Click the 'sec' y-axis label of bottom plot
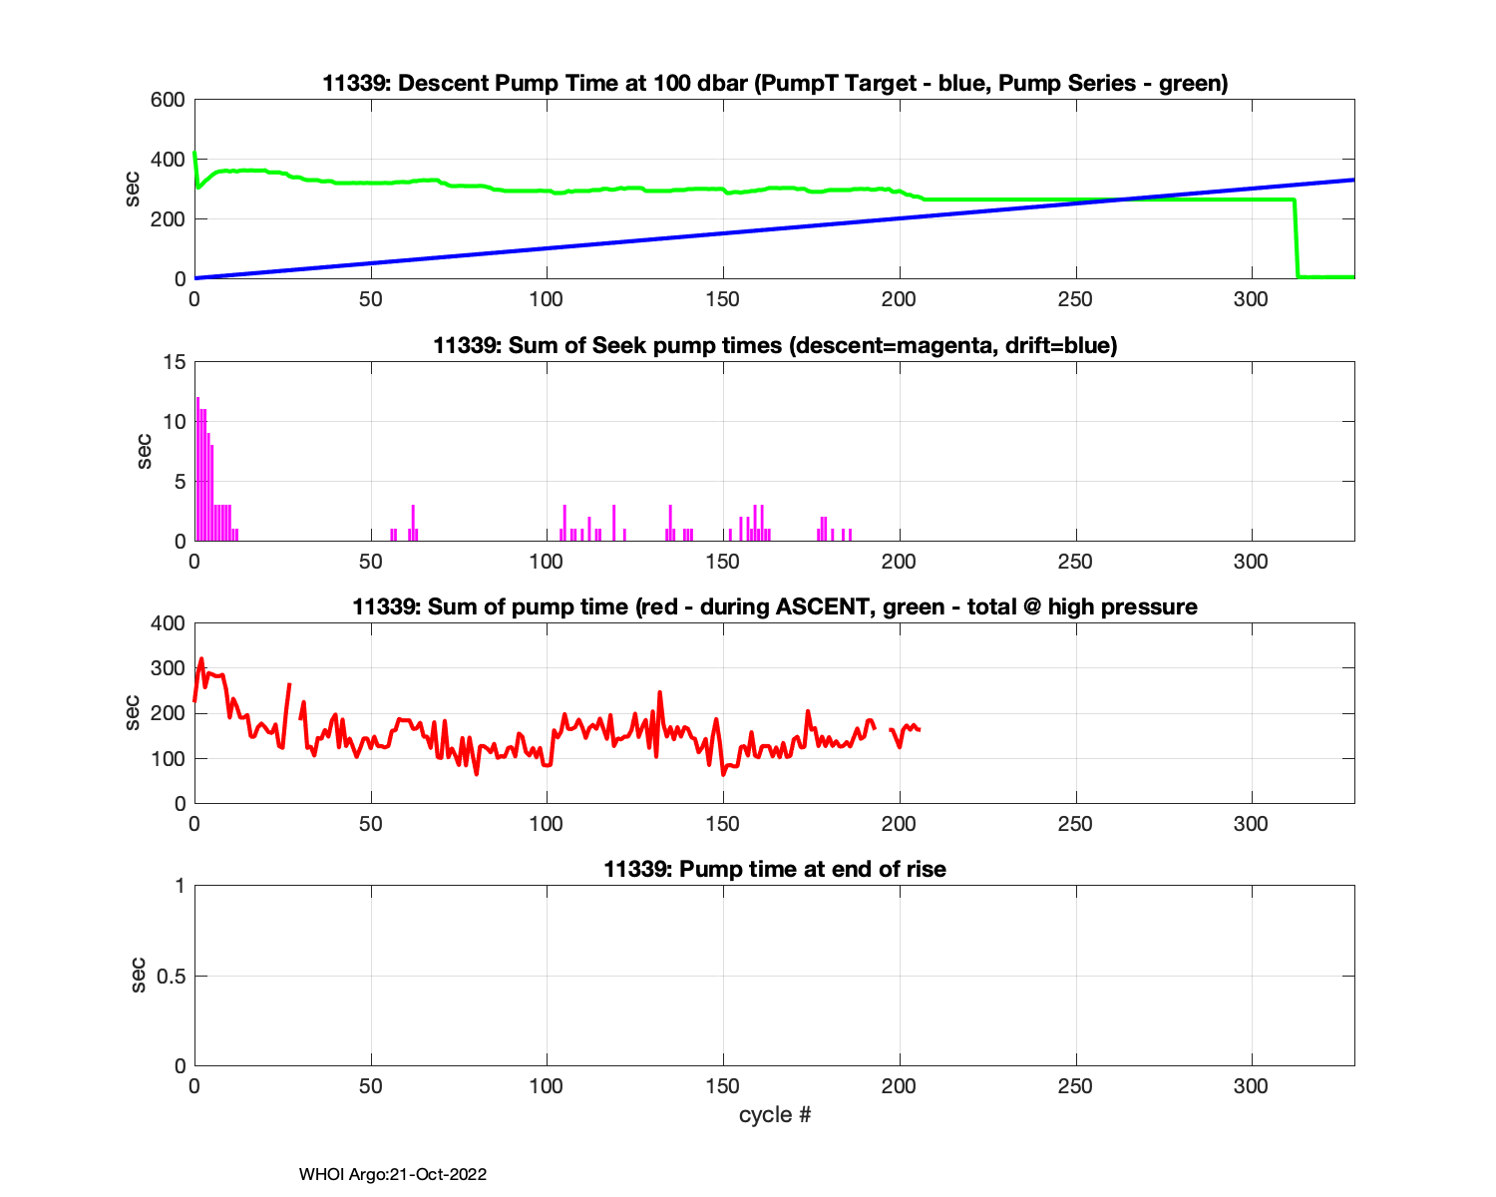1496x1197 pixels. (138, 976)
